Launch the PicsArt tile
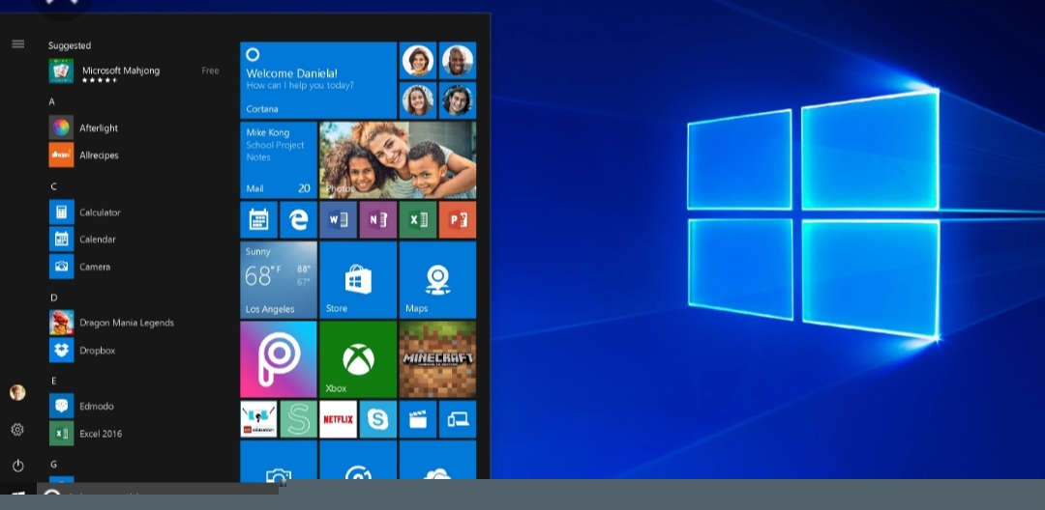This screenshot has height=510, width=1045. 279,359
